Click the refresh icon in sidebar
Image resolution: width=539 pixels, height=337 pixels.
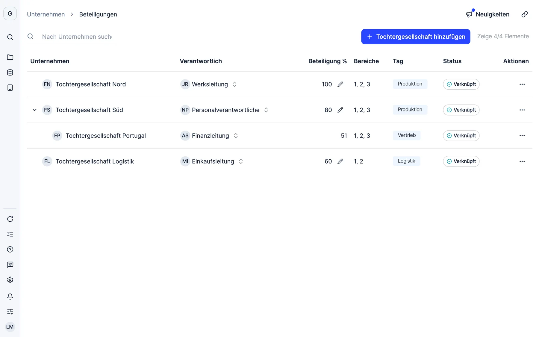(x=10, y=219)
